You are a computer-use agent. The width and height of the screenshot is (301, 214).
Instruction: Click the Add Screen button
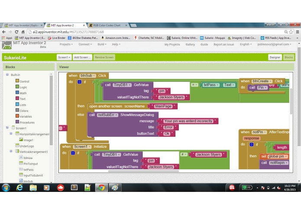tap(82, 57)
